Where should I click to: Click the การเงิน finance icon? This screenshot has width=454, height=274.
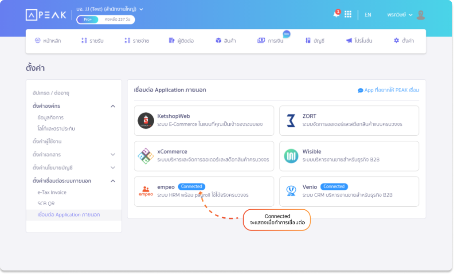click(261, 40)
